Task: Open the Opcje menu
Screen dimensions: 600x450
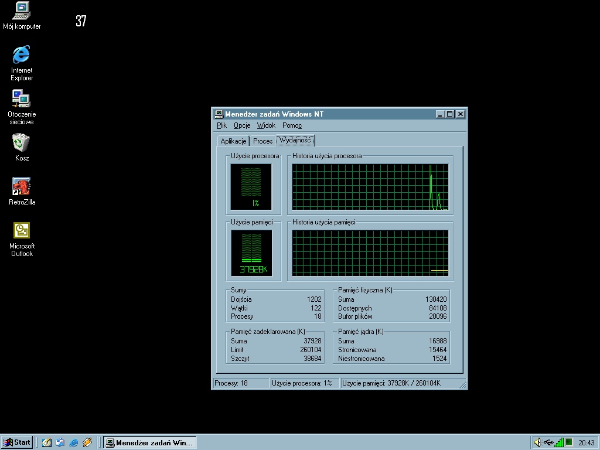Action: coord(242,125)
